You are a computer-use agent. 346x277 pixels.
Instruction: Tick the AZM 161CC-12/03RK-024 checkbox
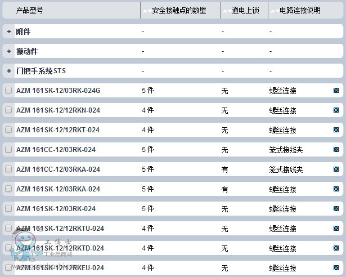(8, 150)
